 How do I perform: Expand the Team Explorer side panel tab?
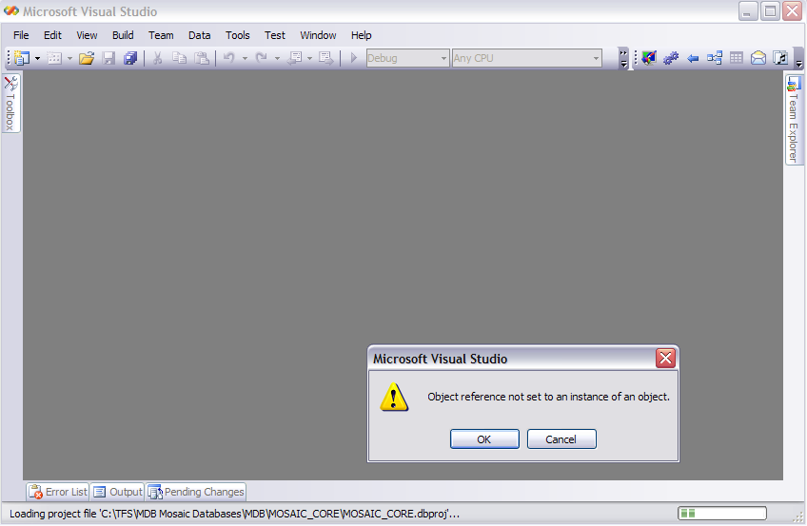794,119
